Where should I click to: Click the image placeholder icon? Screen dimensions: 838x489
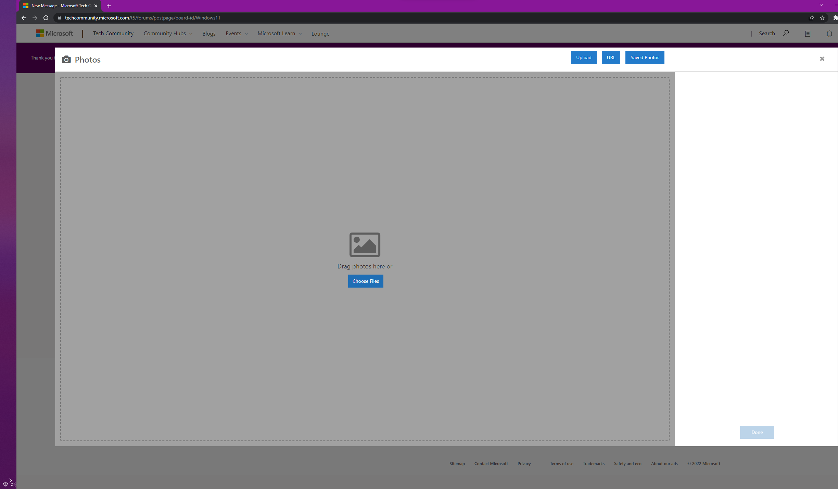coord(365,244)
